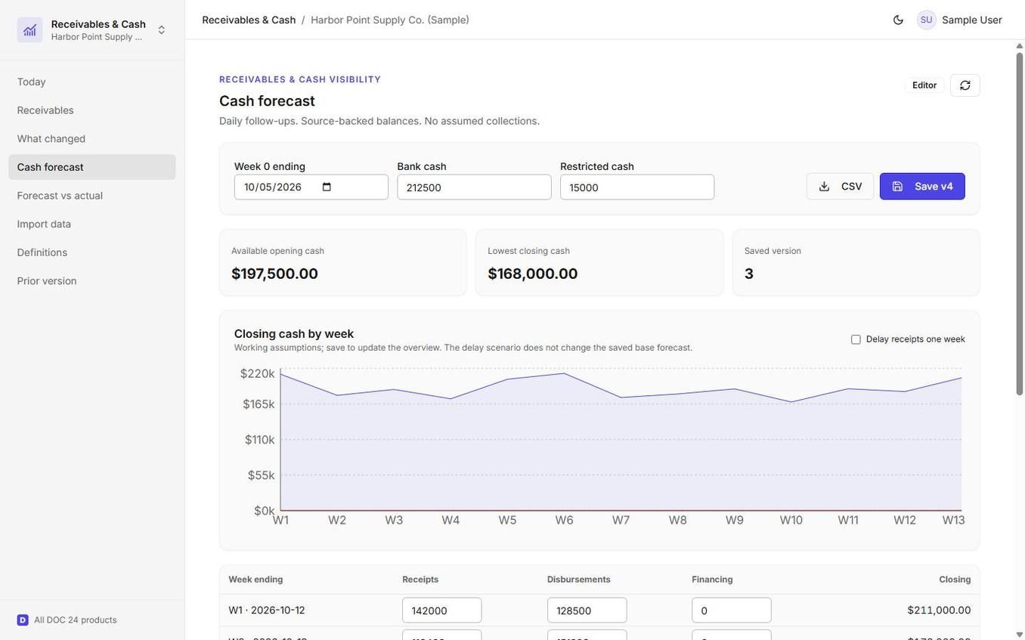Click the D icon in sidebar footer
This screenshot has width=1025, height=640.
pos(23,620)
